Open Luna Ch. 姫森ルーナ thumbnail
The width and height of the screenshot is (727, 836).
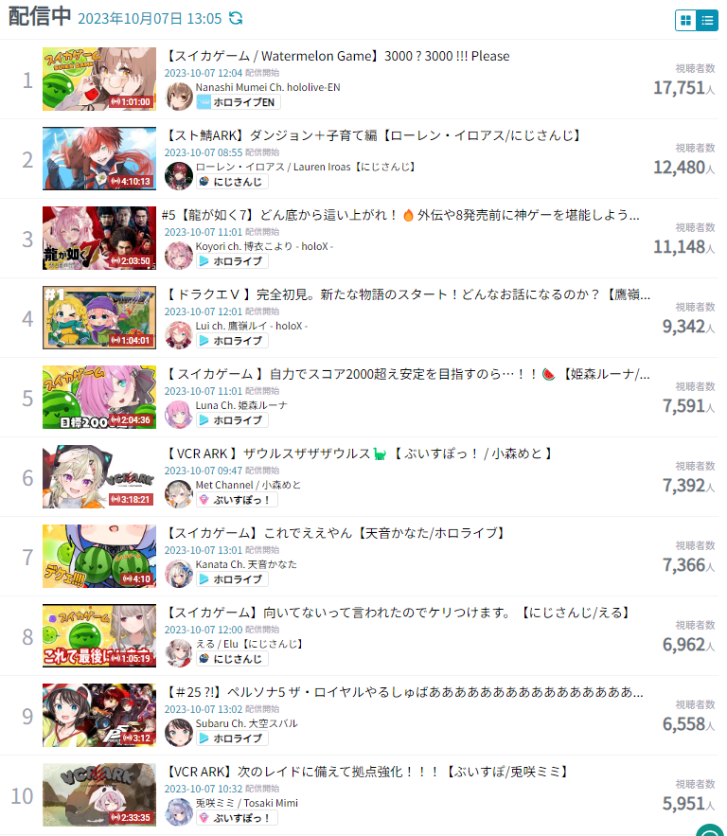click(99, 398)
